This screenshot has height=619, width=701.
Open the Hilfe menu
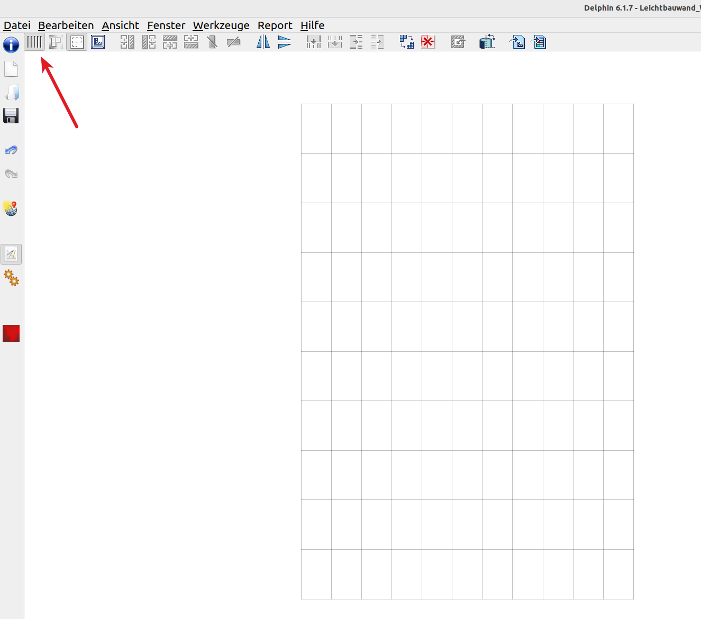click(x=313, y=25)
